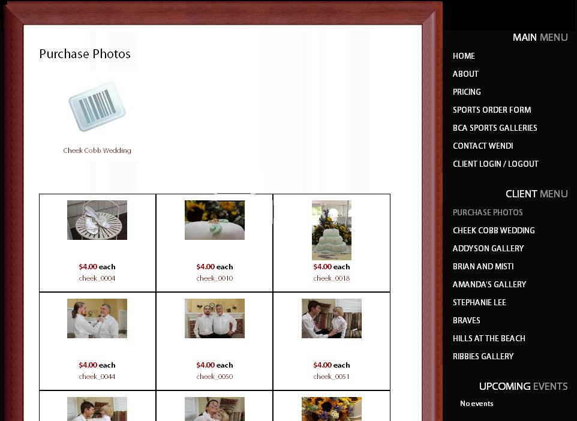Open the wedding cake thumbnail cheek_0018
This screenshot has width=577, height=421.
point(332,230)
